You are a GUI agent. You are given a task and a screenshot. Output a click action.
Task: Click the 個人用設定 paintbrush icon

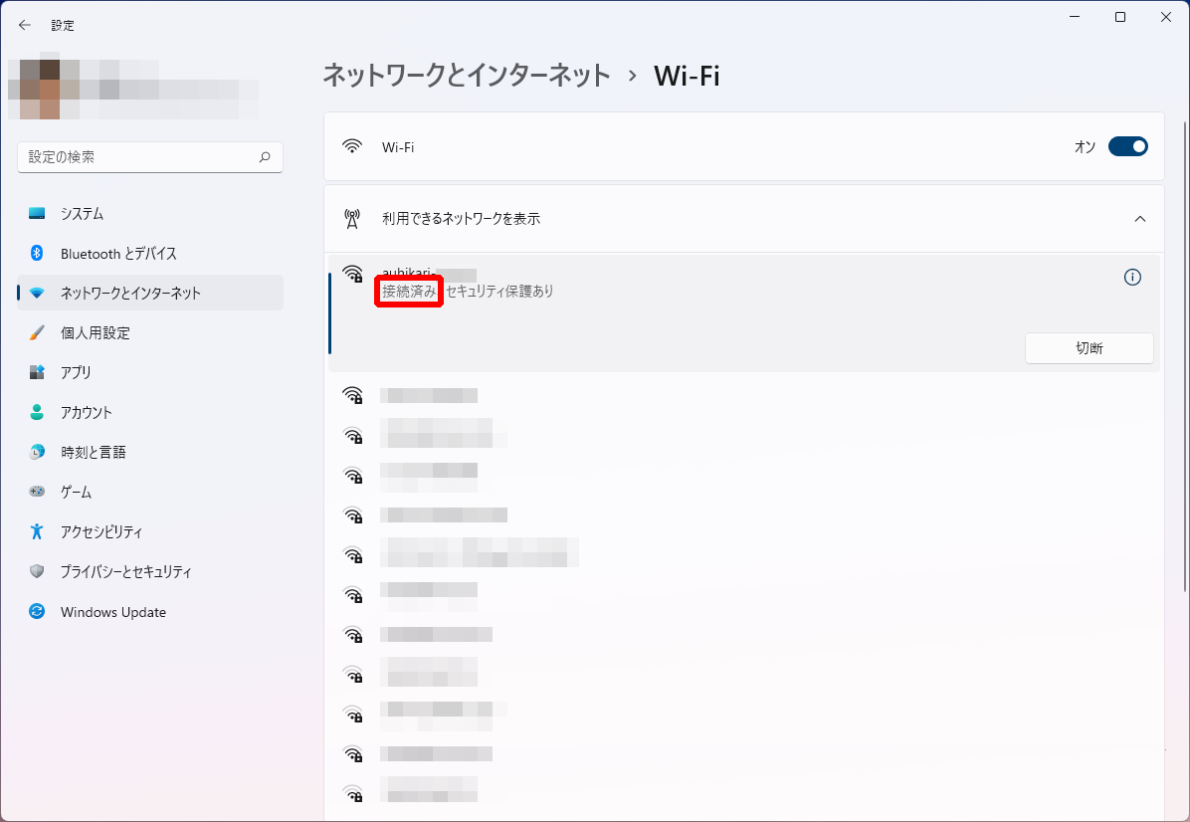pyautogui.click(x=37, y=333)
